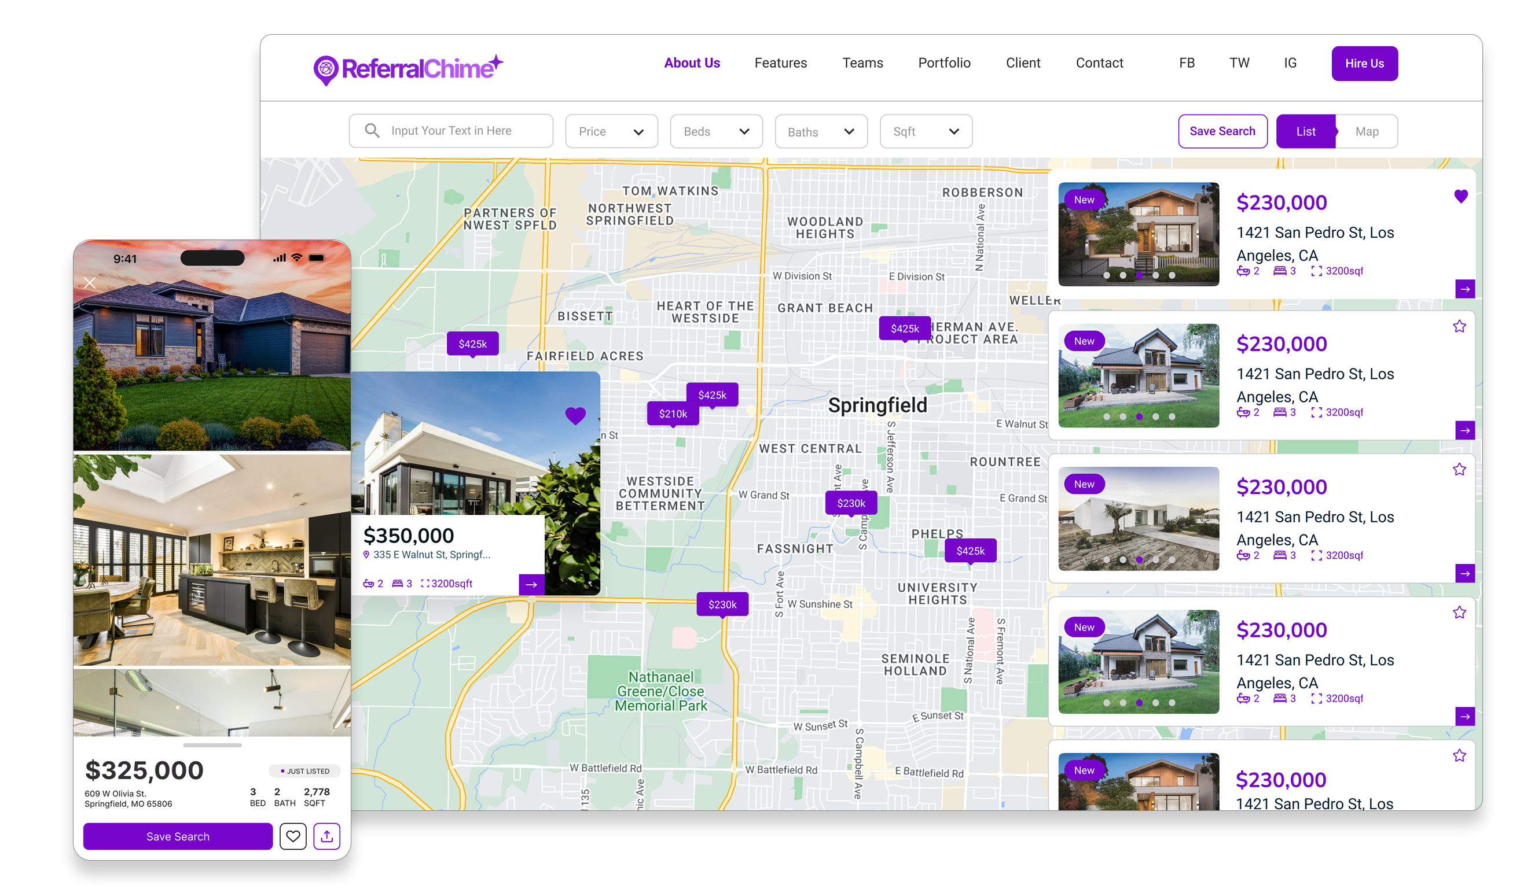Image resolution: width=1520 pixels, height=889 pixels.
Task: Select the About Us menu item
Action: (x=692, y=62)
